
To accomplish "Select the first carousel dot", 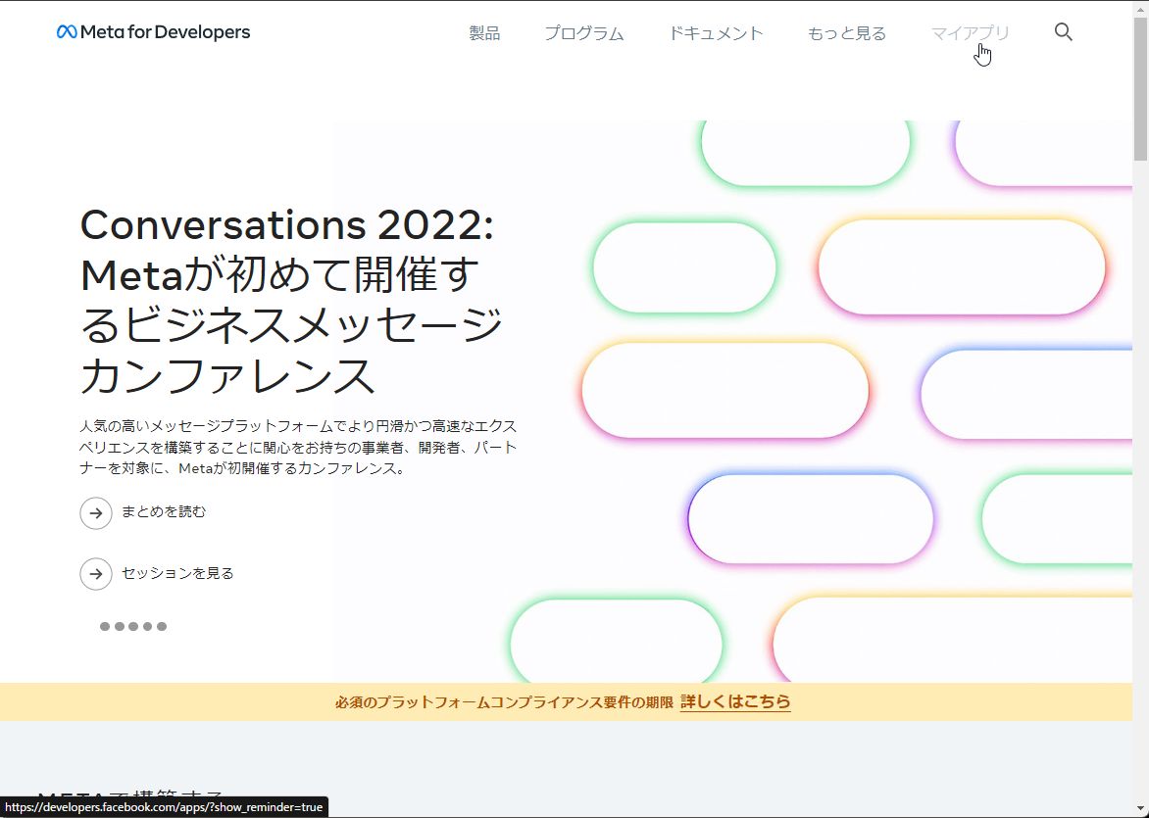I will pyautogui.click(x=105, y=627).
